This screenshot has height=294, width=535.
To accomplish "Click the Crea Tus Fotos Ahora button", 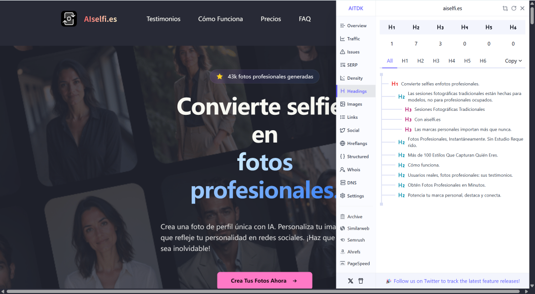I will coord(265,281).
